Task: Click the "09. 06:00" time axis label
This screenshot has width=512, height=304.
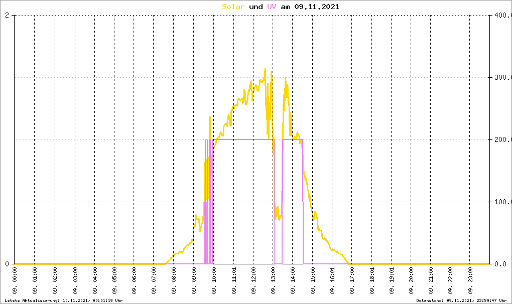Action: click(x=134, y=281)
